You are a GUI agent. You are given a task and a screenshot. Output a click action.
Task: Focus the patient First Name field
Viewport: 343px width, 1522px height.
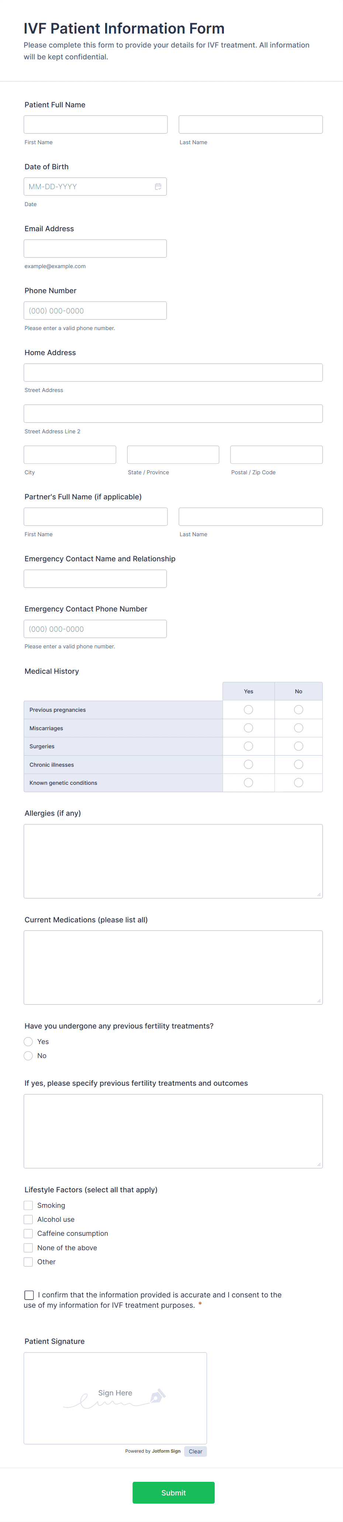point(96,125)
